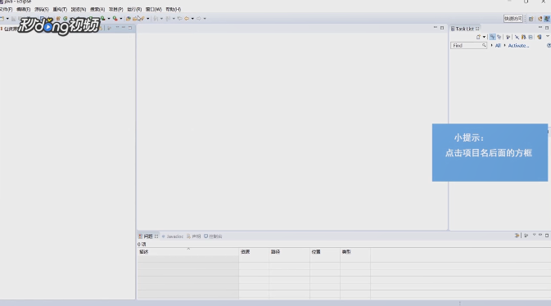Toggle the Categorized view in Task List
The image size is (551, 306).
[x=492, y=37]
